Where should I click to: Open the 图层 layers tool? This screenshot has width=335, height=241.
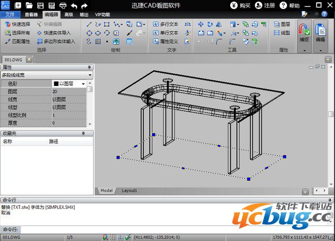[282, 25]
